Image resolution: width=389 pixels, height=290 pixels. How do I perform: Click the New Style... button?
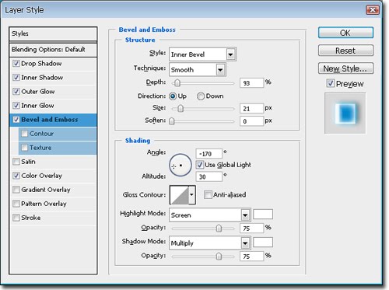point(345,68)
